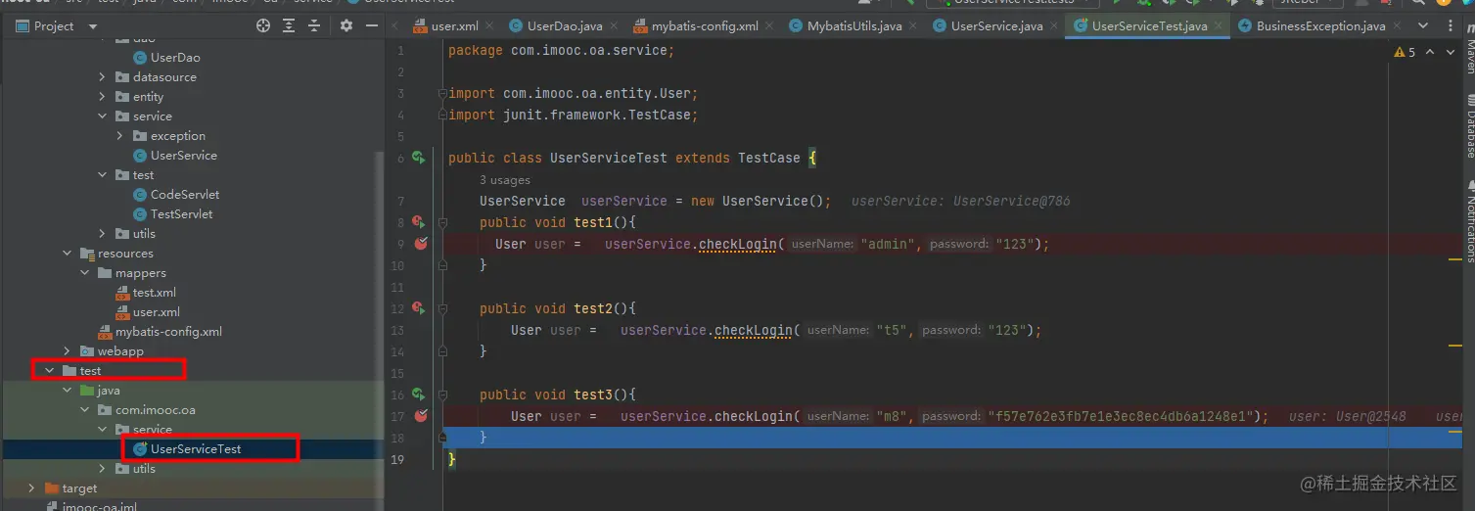Open Project panel gear settings
The height and width of the screenshot is (511, 1475).
point(346,26)
